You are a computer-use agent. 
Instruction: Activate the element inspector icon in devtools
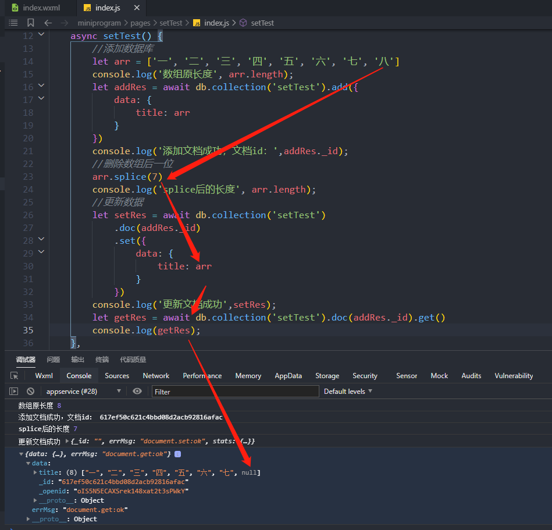15,376
